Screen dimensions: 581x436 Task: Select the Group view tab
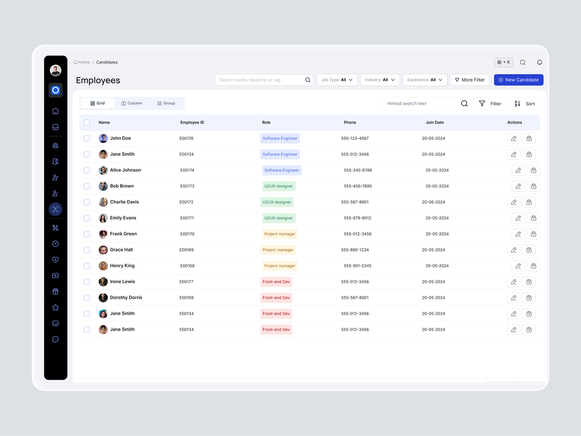pos(166,103)
